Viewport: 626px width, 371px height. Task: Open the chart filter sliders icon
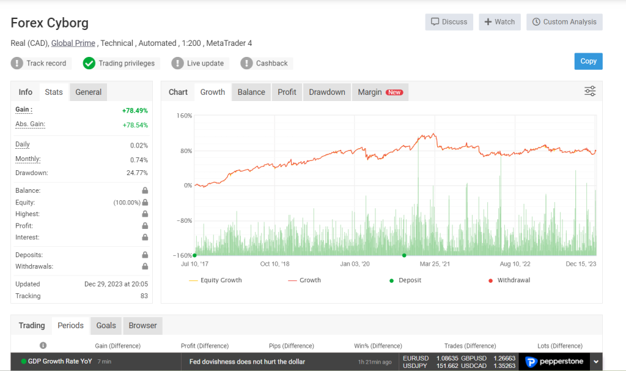[589, 91]
